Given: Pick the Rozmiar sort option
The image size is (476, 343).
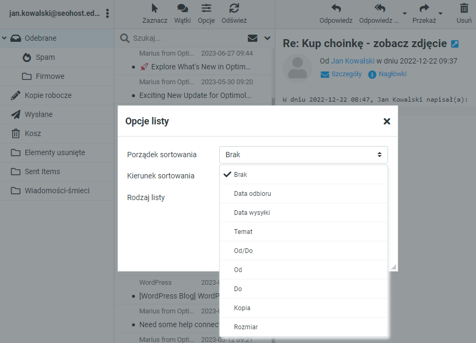Looking at the screenshot, I should tap(246, 327).
